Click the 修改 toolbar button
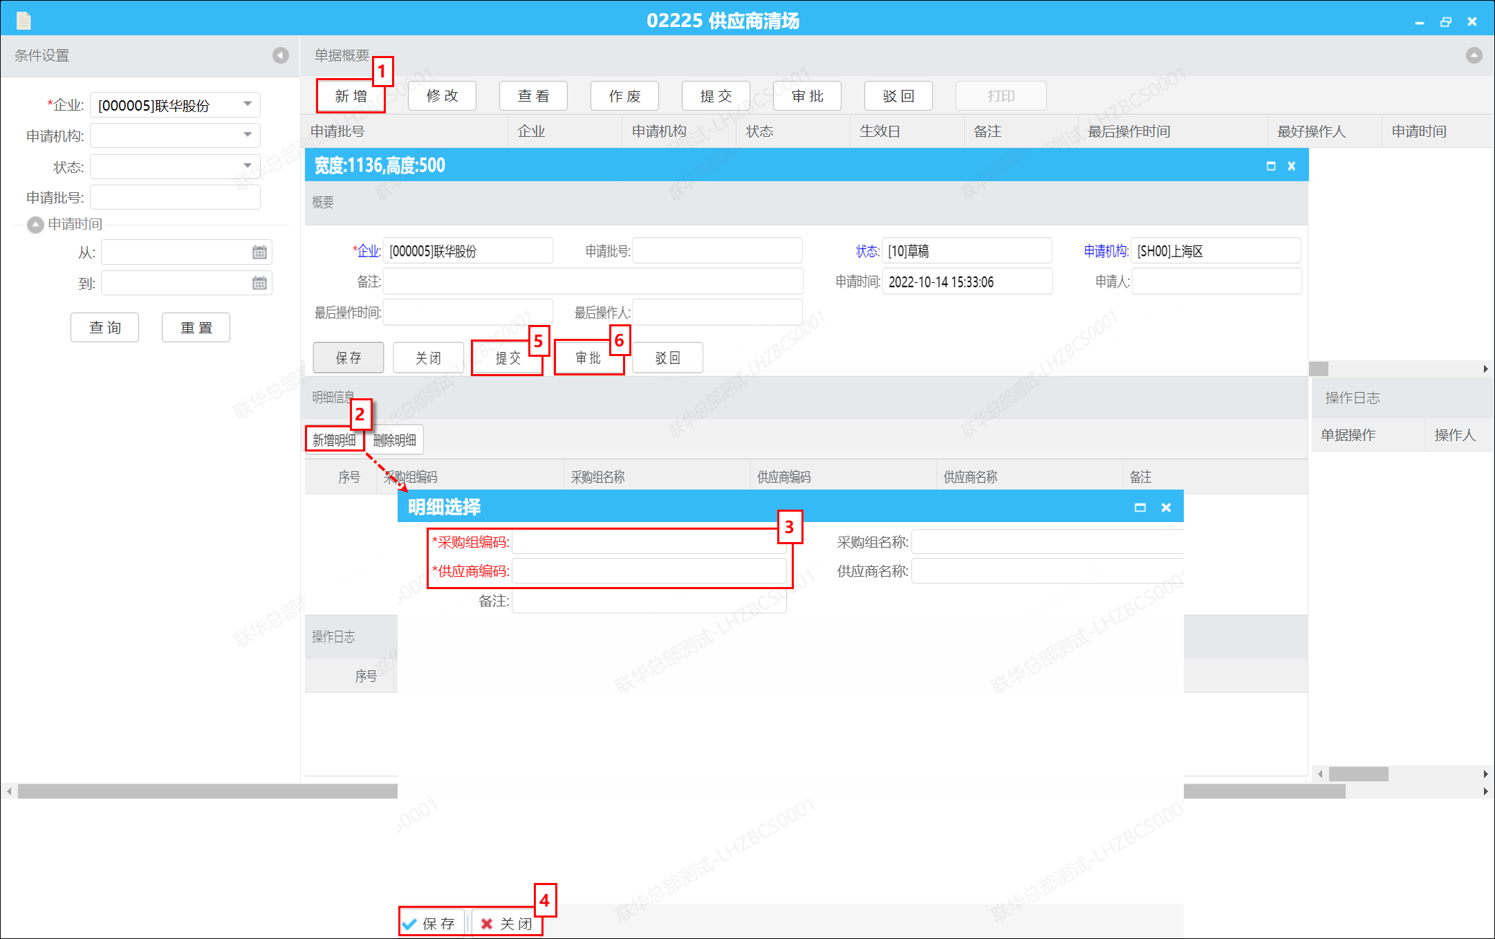 (x=442, y=95)
